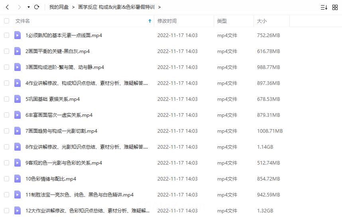This screenshot has height=218, width=342.
Task: Select checkbox for 6丰富画面层次一虚实关系.mp4
Action: tap(6, 115)
